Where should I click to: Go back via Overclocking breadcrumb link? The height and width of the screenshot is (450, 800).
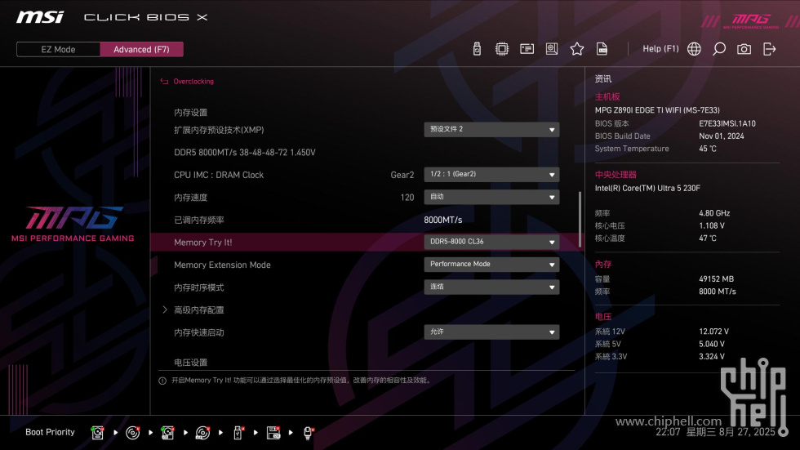tap(193, 81)
